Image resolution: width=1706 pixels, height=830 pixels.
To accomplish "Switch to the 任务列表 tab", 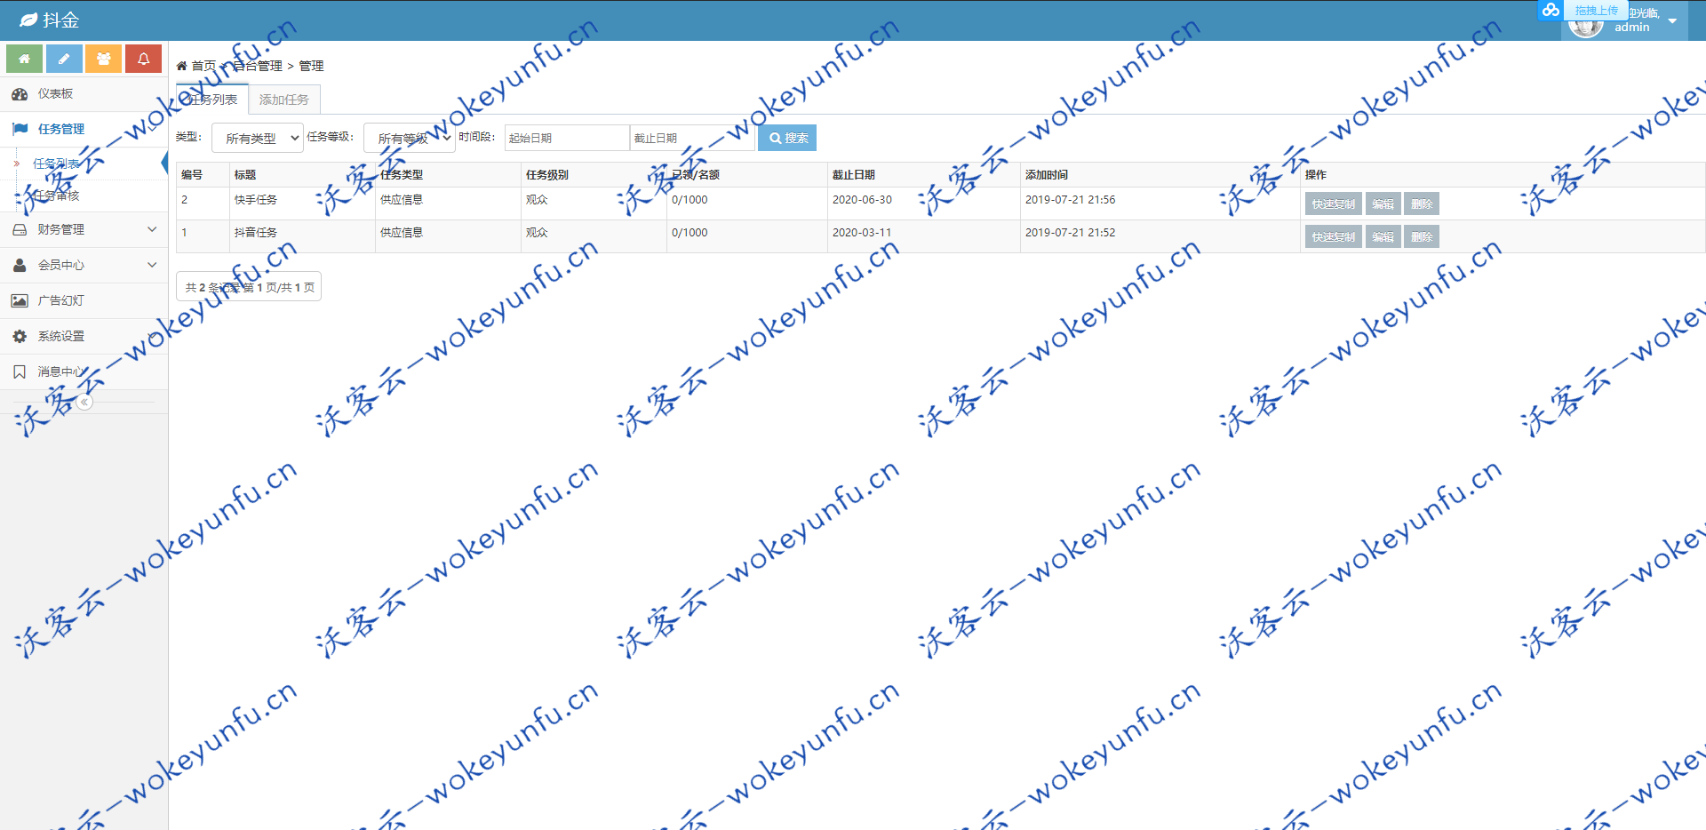I will coord(211,100).
